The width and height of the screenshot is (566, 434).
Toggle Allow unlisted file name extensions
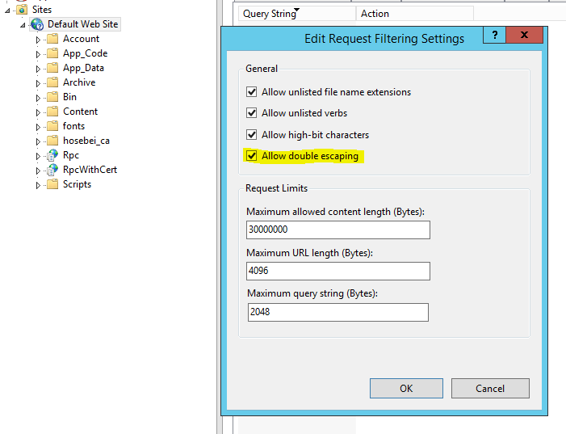(x=252, y=92)
